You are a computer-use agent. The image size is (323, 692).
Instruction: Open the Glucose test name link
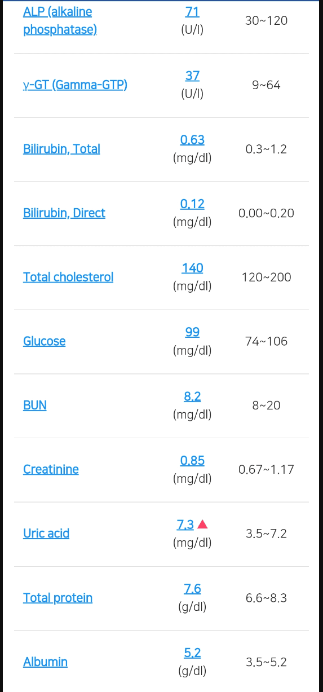coord(44,341)
